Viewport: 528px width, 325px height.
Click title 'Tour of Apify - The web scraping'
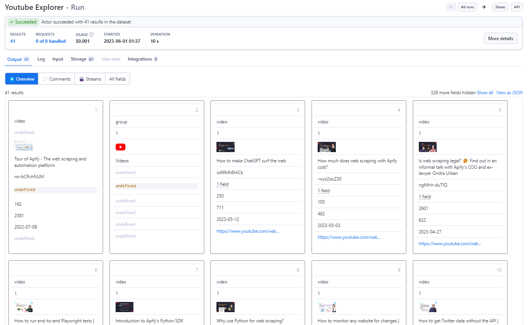click(x=50, y=162)
